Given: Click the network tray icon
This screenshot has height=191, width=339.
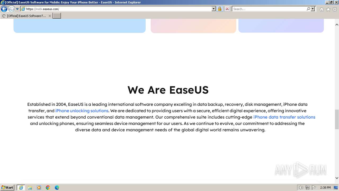Looking at the screenshot, I should coord(307,188).
